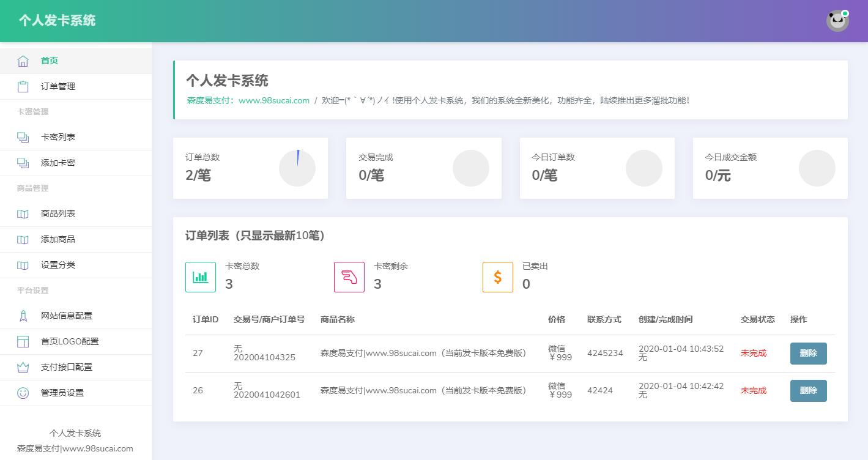Delete order 27 with 删除 button

point(809,354)
